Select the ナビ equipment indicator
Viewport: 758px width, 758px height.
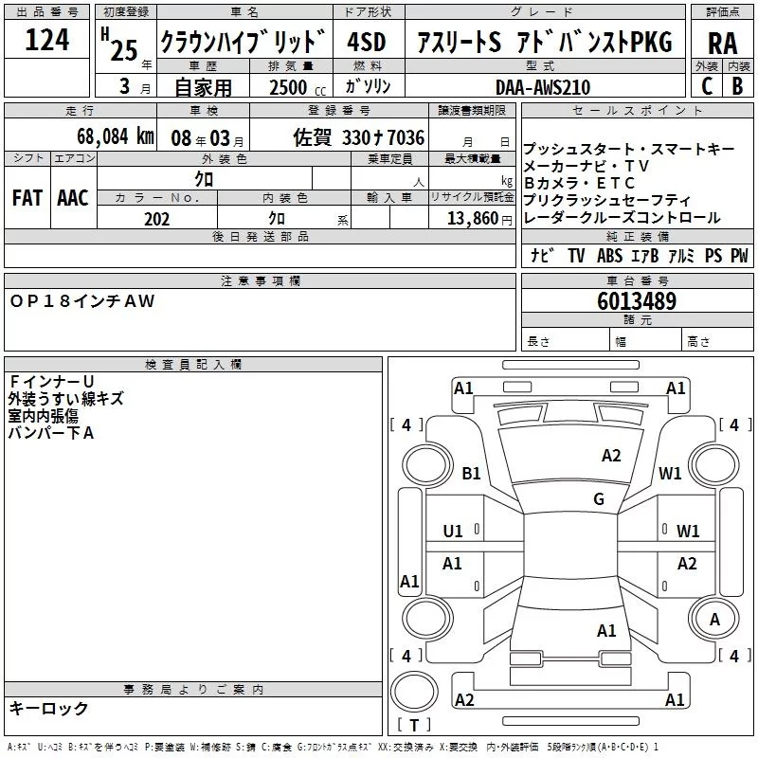(543, 256)
